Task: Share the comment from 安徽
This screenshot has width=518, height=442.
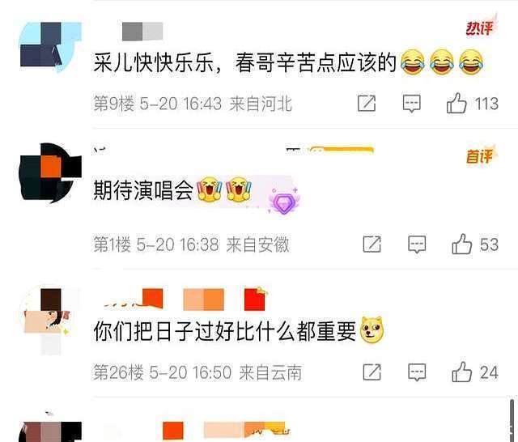Action: (x=372, y=244)
